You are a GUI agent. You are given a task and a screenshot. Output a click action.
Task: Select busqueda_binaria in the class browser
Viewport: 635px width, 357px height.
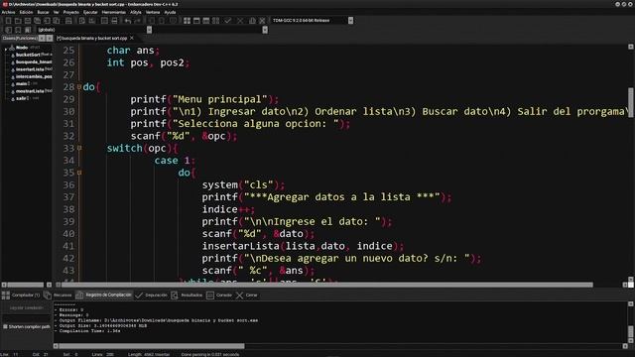point(34,61)
